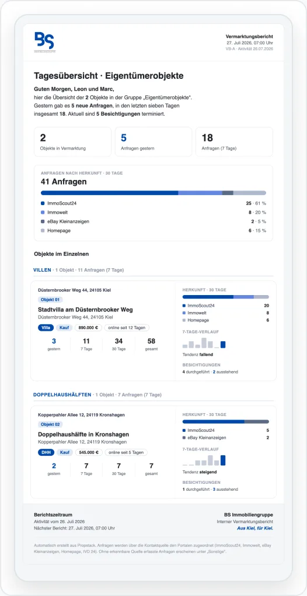
Task: Click '1 durchgeführt · 3 ausstehend' viewings text
Action: 210,489
